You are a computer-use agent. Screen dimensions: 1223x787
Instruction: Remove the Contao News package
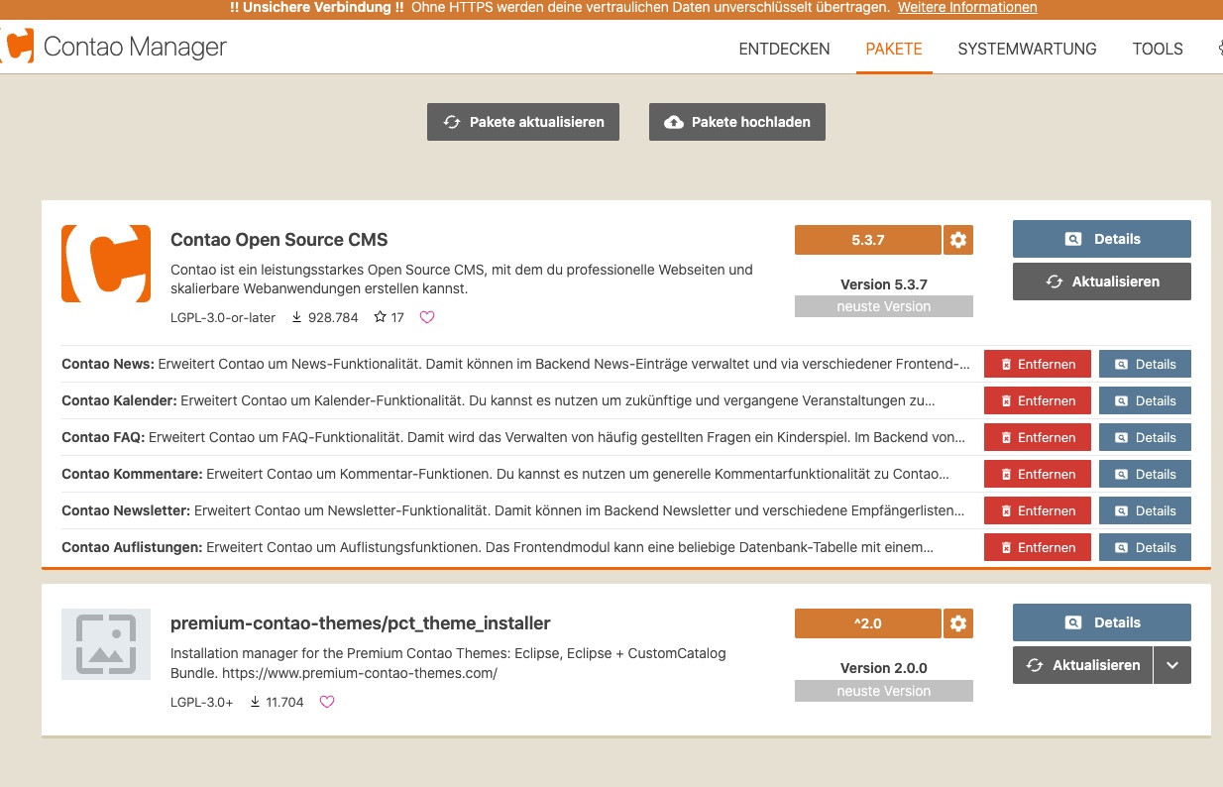click(x=1037, y=364)
